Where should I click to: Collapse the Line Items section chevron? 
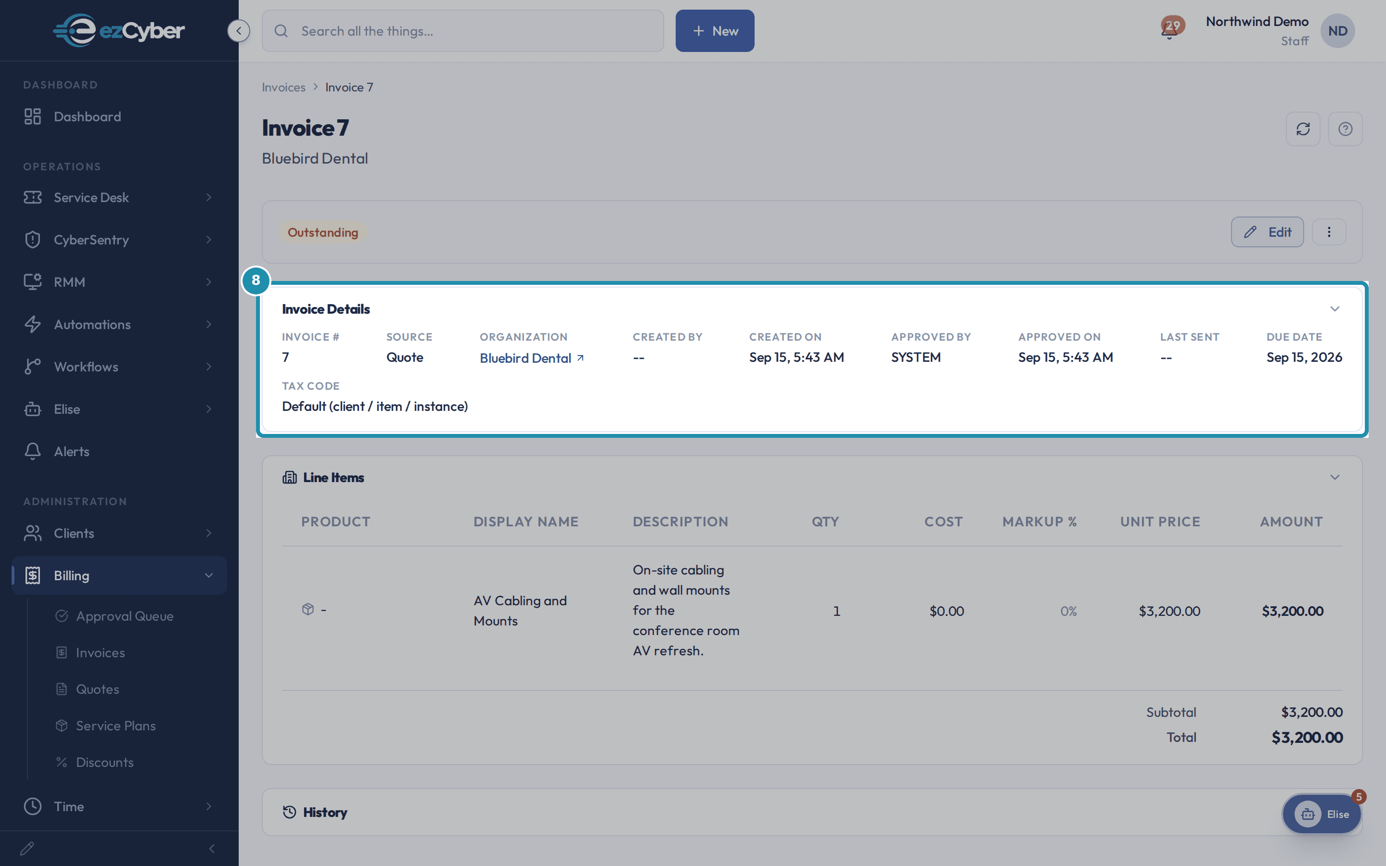(x=1335, y=477)
